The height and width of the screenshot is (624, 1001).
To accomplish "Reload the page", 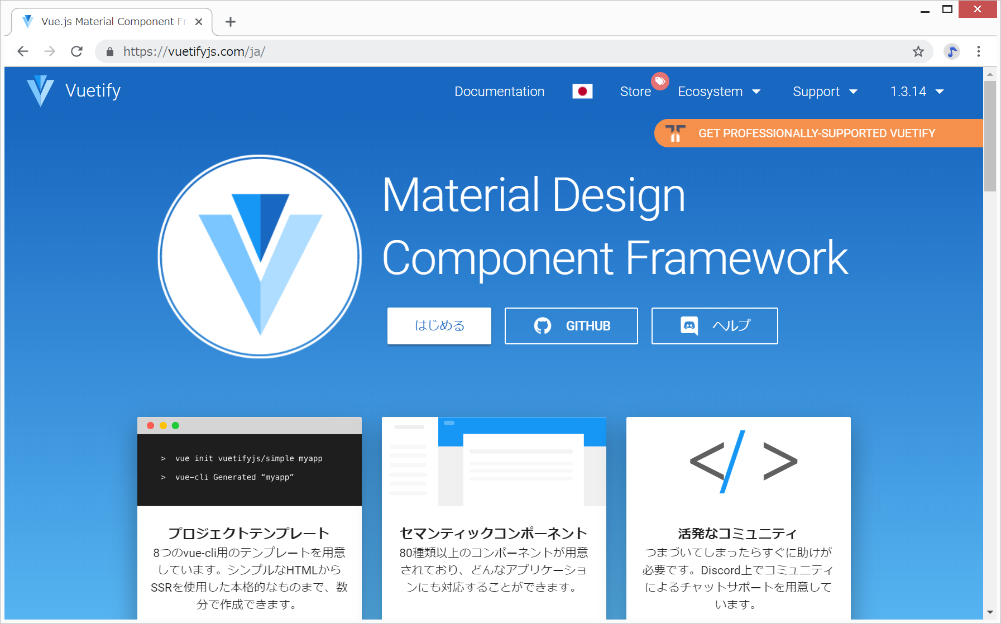I will click(77, 52).
